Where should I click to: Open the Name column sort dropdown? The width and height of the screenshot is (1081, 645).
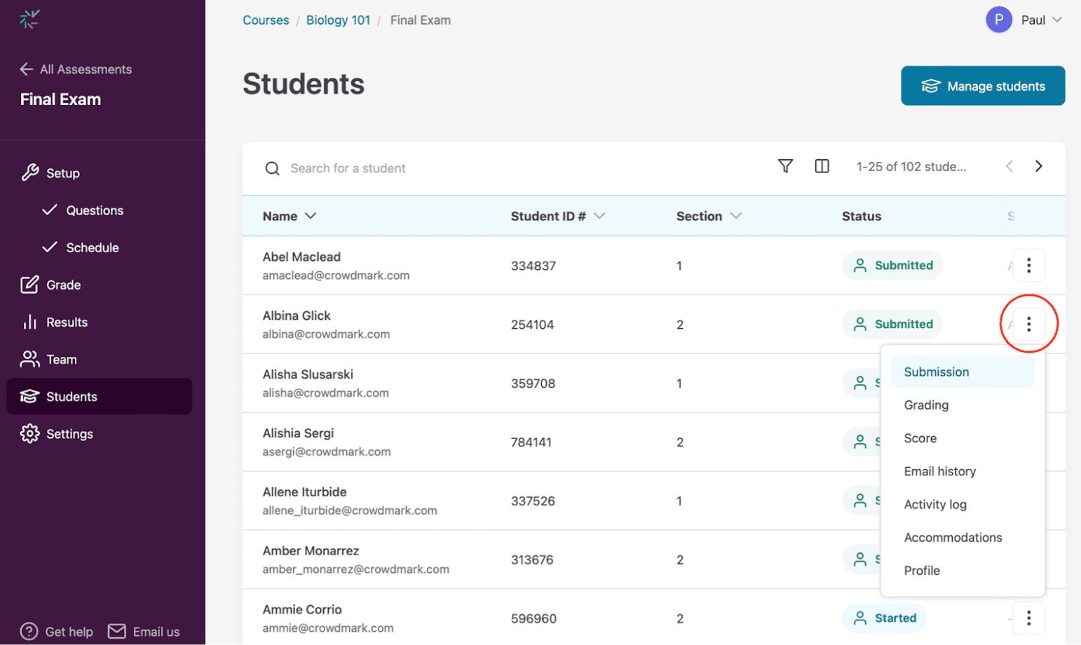311,216
